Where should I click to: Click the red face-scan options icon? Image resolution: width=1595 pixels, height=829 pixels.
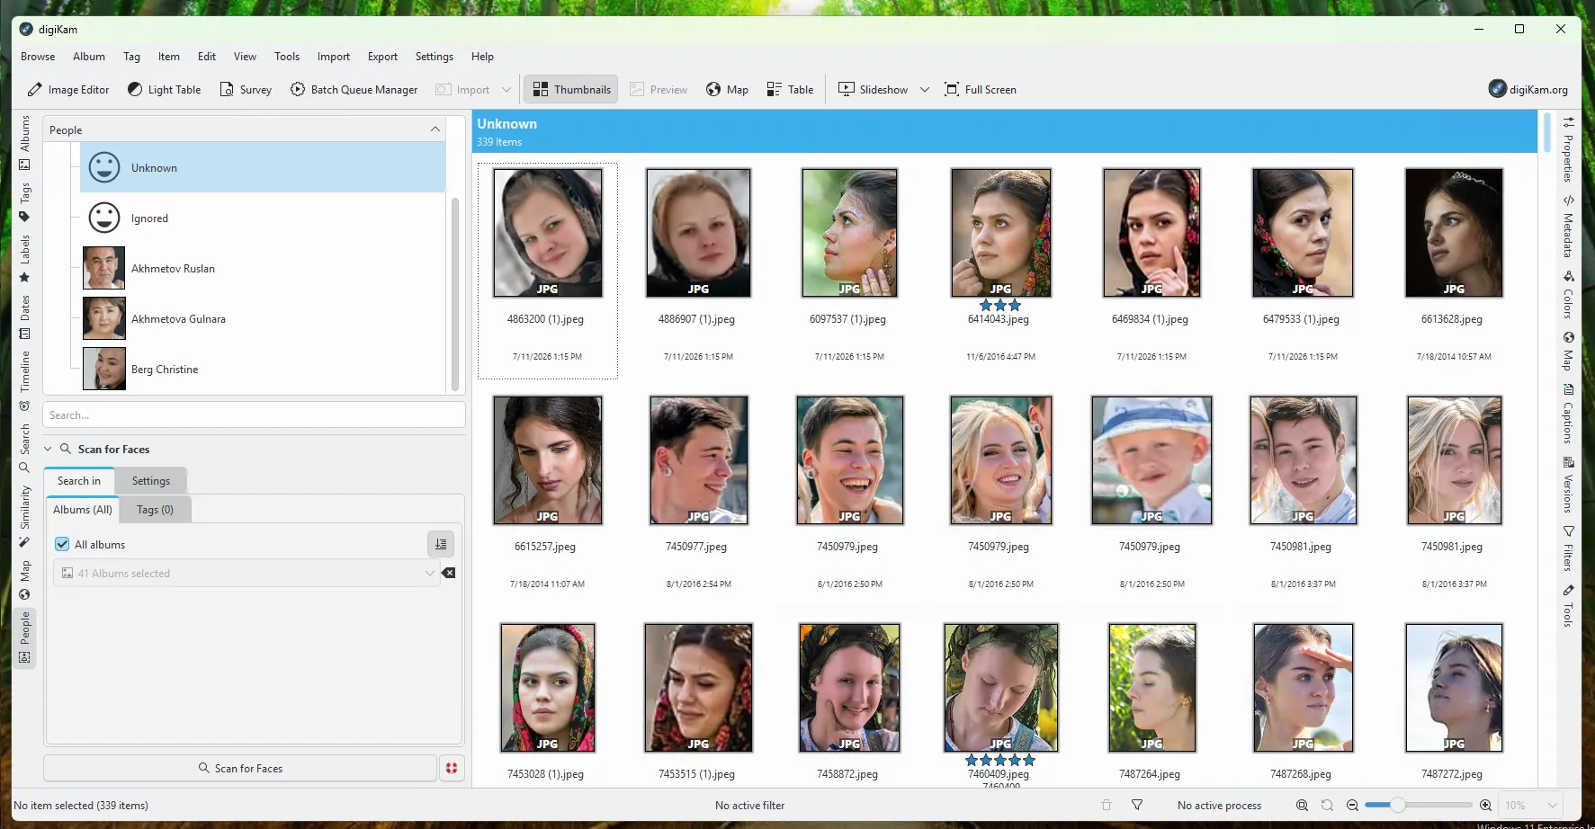click(x=452, y=768)
